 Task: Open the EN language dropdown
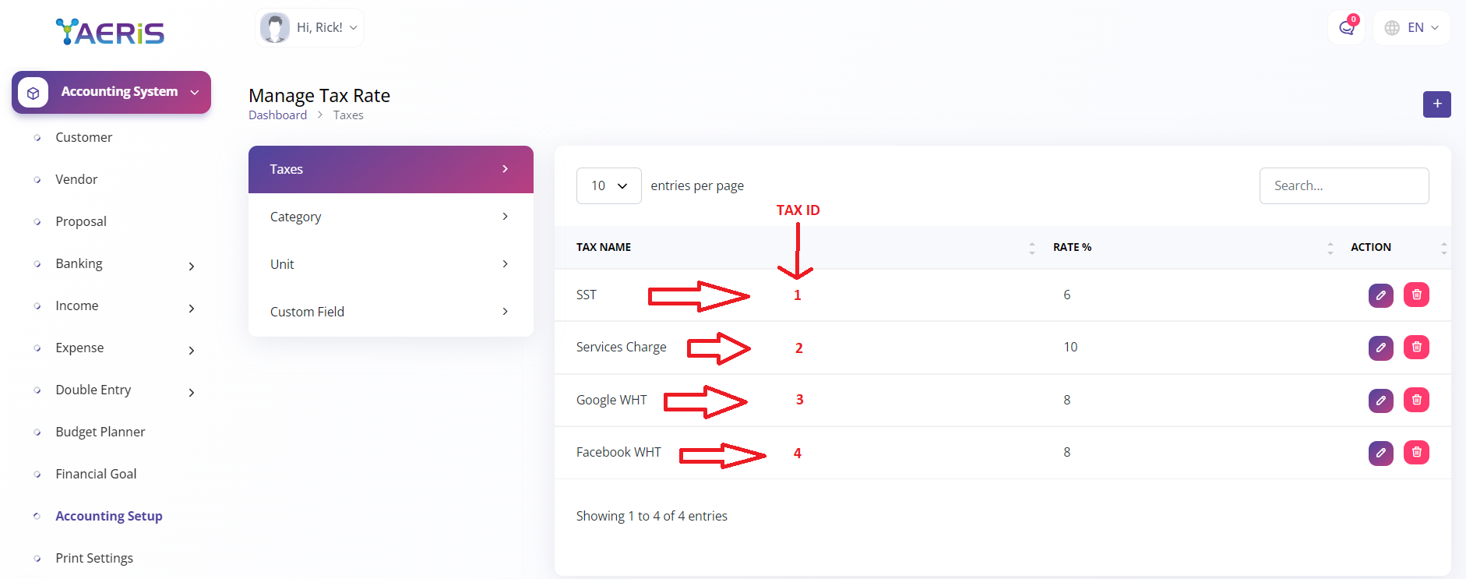(x=1411, y=28)
